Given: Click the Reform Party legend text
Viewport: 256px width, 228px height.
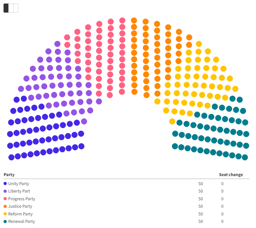Looking at the screenshot, I should point(20,214).
